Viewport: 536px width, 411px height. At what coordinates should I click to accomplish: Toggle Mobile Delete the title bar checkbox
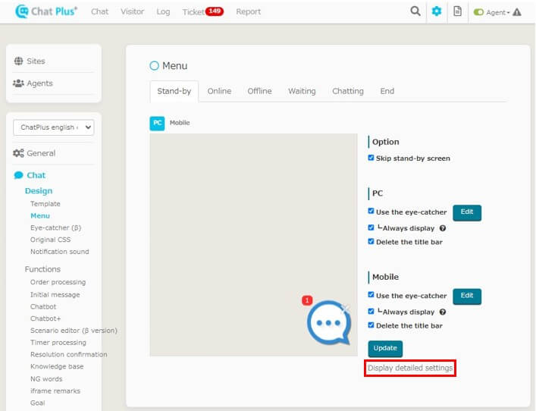click(x=371, y=325)
